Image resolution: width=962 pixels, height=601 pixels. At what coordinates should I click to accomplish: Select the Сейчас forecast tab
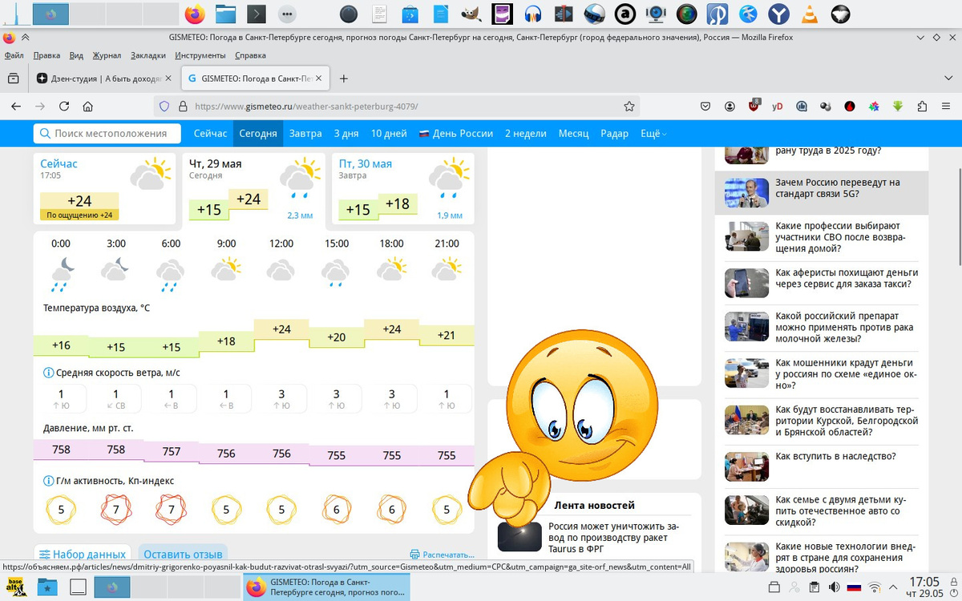click(210, 134)
